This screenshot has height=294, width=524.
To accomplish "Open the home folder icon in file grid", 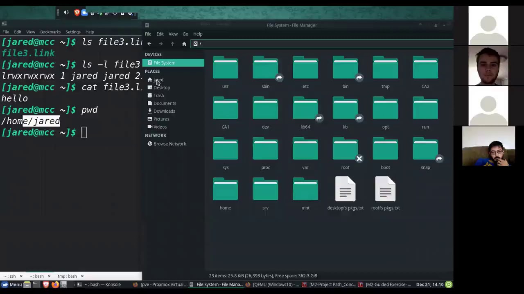I will click(225, 194).
